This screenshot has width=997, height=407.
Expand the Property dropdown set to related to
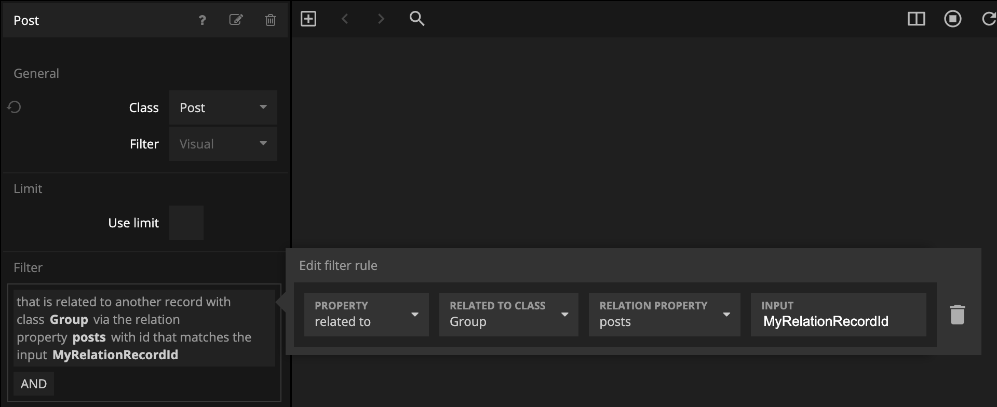366,315
